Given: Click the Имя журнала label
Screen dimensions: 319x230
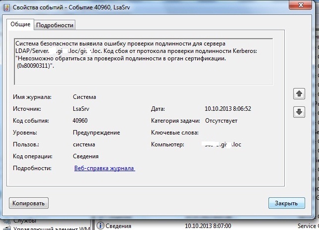Looking at the screenshot, I should pos(32,97).
